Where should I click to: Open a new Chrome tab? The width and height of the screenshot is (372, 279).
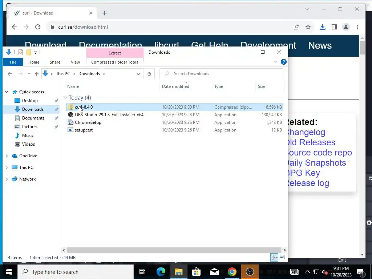pyautogui.click(x=105, y=13)
